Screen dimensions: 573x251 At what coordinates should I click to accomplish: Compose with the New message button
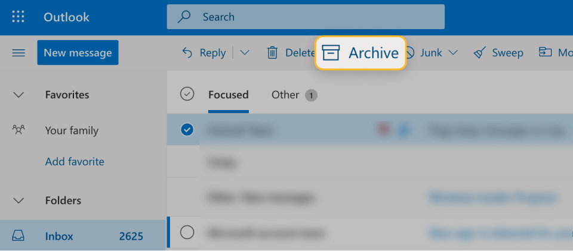78,52
